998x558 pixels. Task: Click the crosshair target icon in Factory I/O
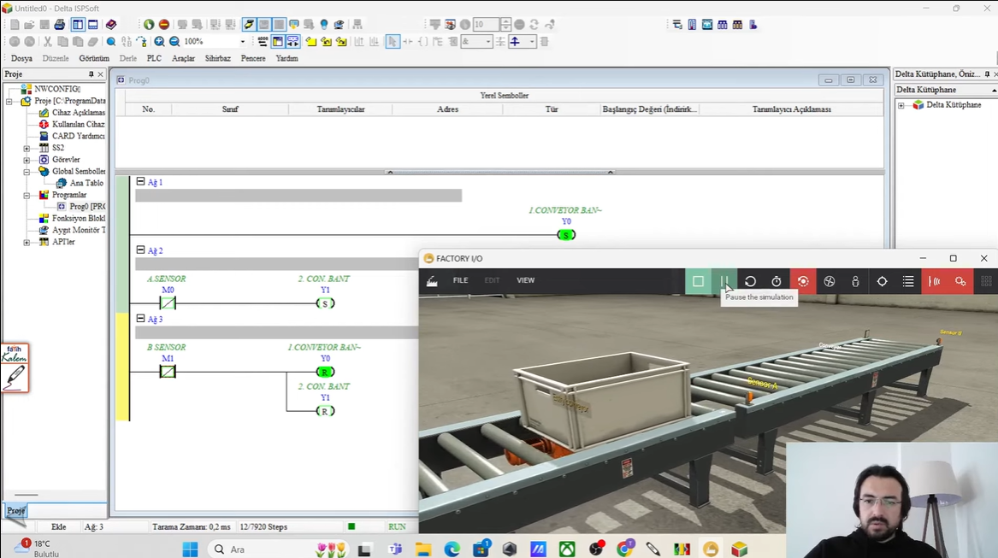click(883, 281)
